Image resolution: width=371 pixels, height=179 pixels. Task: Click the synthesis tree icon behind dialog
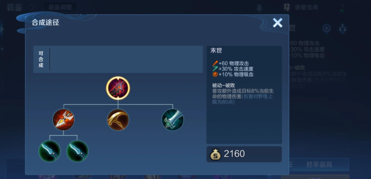click(342, 29)
